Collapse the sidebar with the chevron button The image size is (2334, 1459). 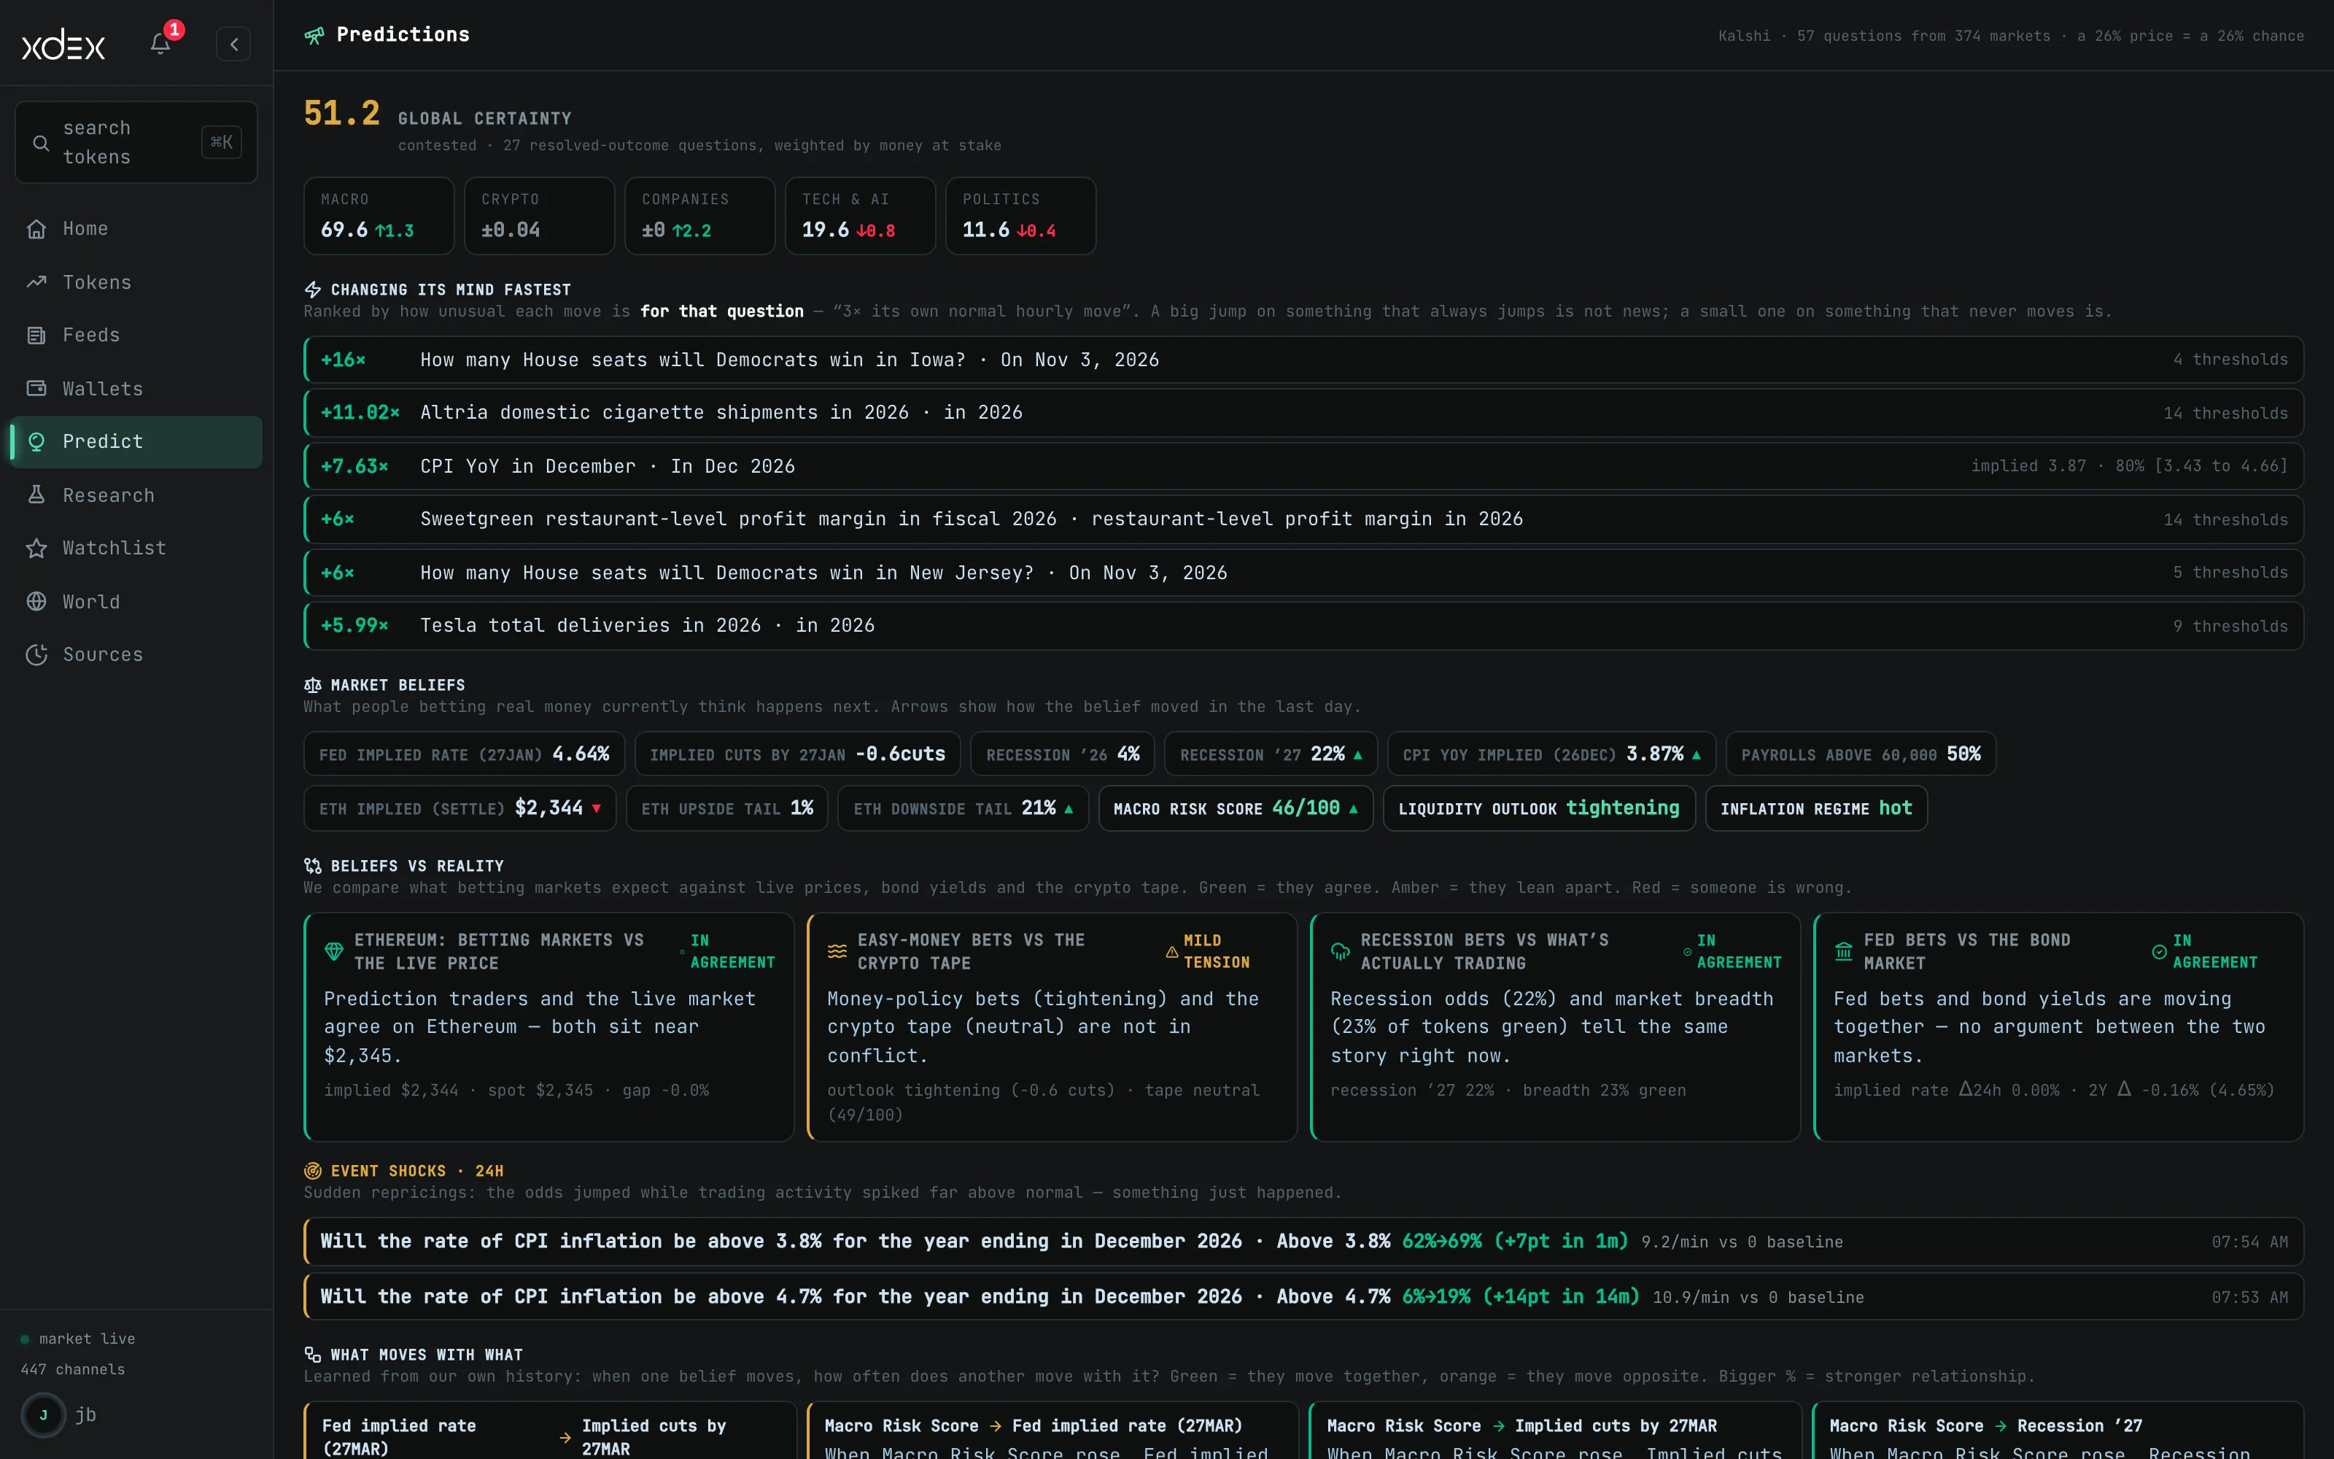[x=233, y=44]
